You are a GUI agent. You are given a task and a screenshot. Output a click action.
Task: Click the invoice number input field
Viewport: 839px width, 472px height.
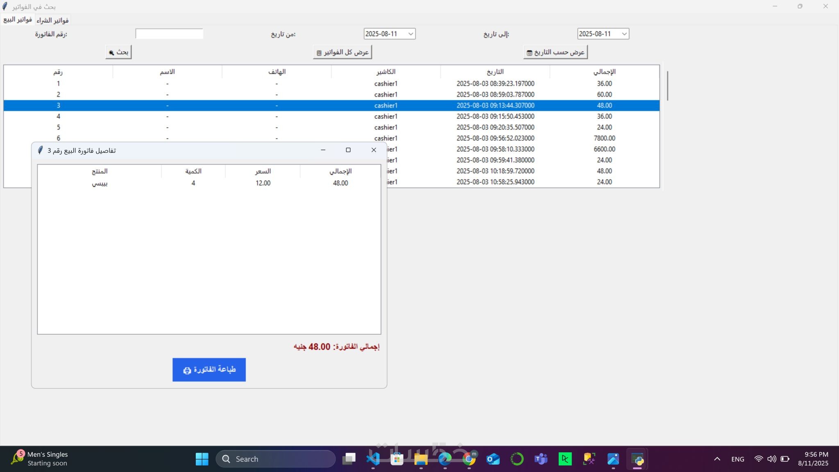coord(169,34)
